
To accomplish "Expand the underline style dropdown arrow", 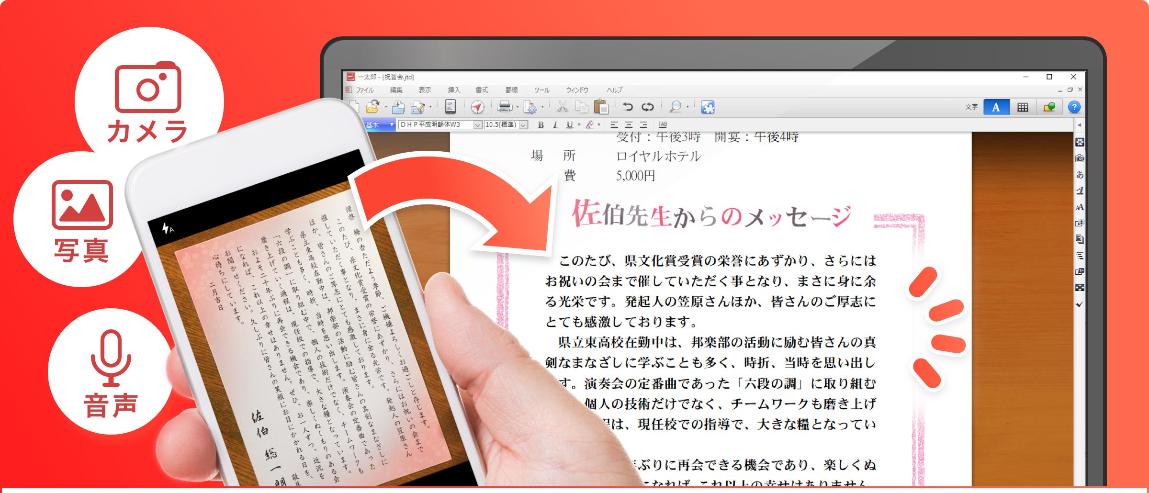I will tap(579, 125).
